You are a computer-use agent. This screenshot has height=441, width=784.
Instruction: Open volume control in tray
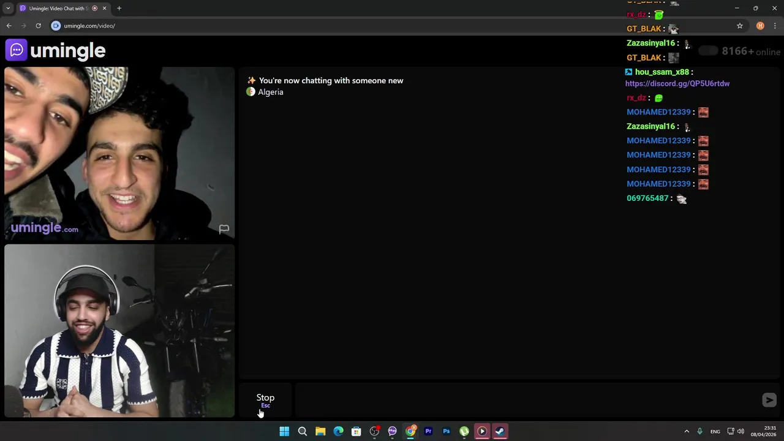[741, 431]
